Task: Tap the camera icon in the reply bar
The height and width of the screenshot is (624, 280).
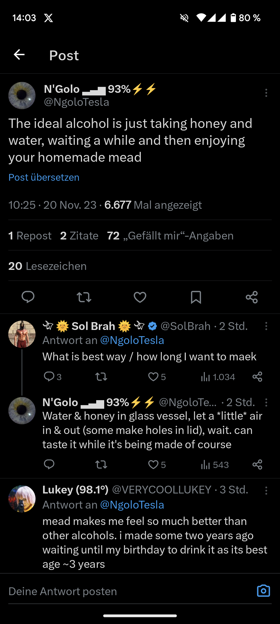Action: [x=263, y=591]
